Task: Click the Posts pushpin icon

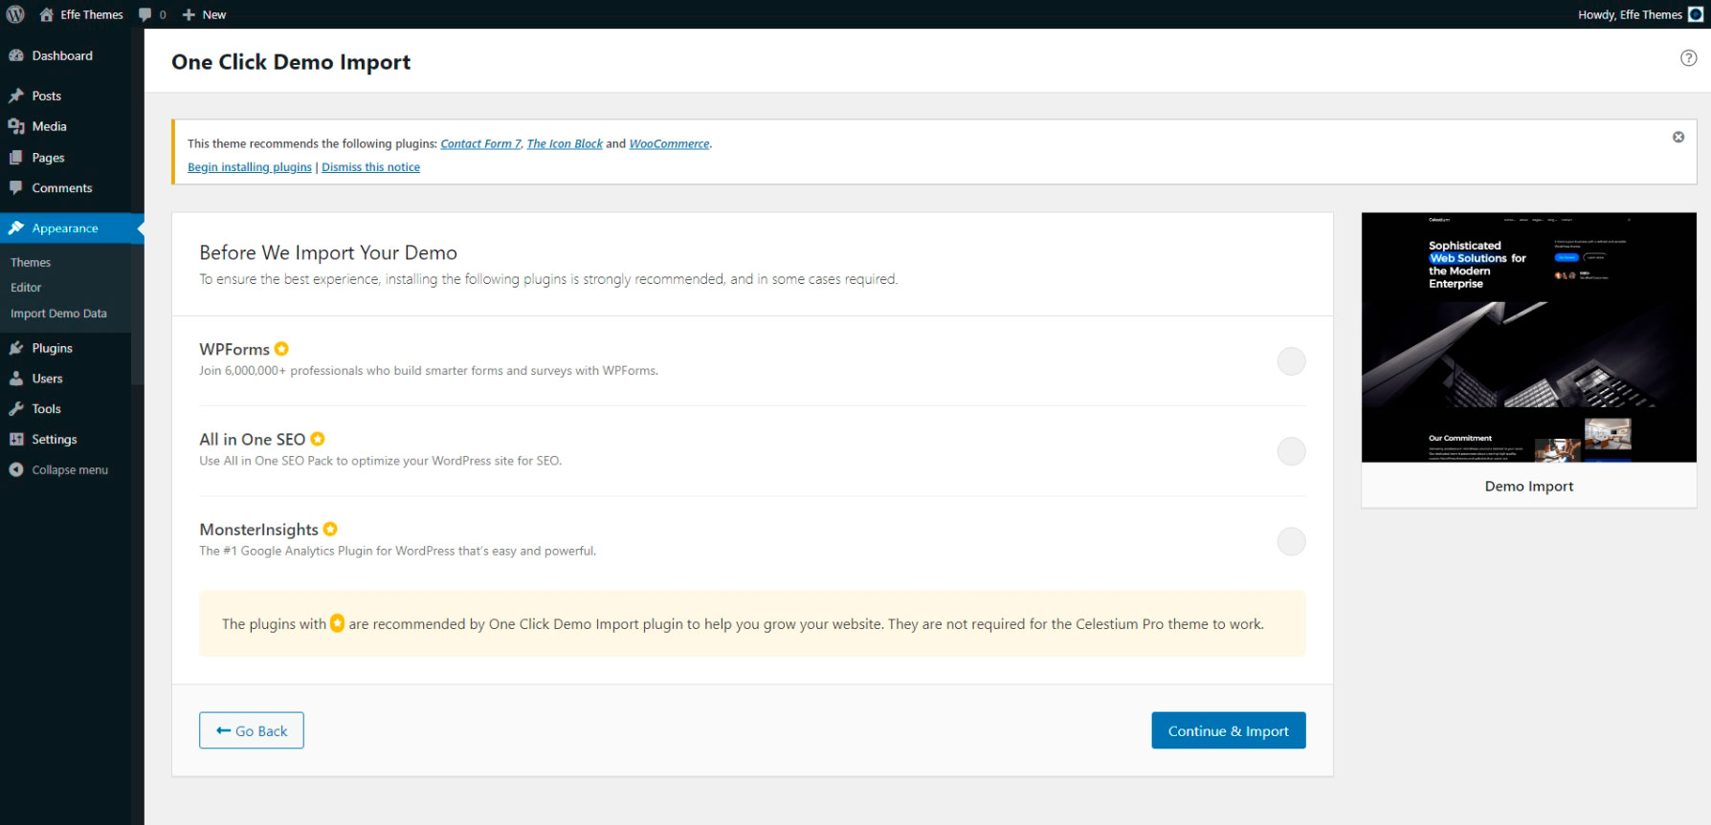Action: [16, 96]
